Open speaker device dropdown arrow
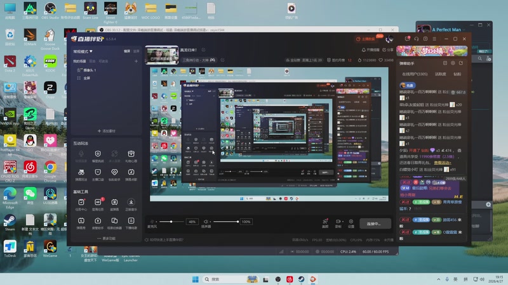The width and height of the screenshot is (508, 285). 211,222
